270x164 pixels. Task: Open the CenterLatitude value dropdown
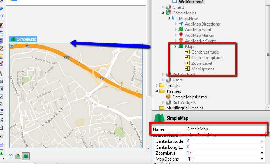262,141
